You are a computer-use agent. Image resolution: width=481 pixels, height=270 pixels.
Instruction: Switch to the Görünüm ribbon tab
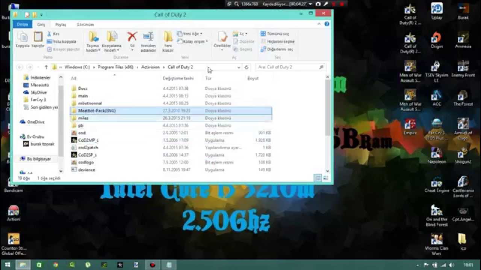[85, 25]
